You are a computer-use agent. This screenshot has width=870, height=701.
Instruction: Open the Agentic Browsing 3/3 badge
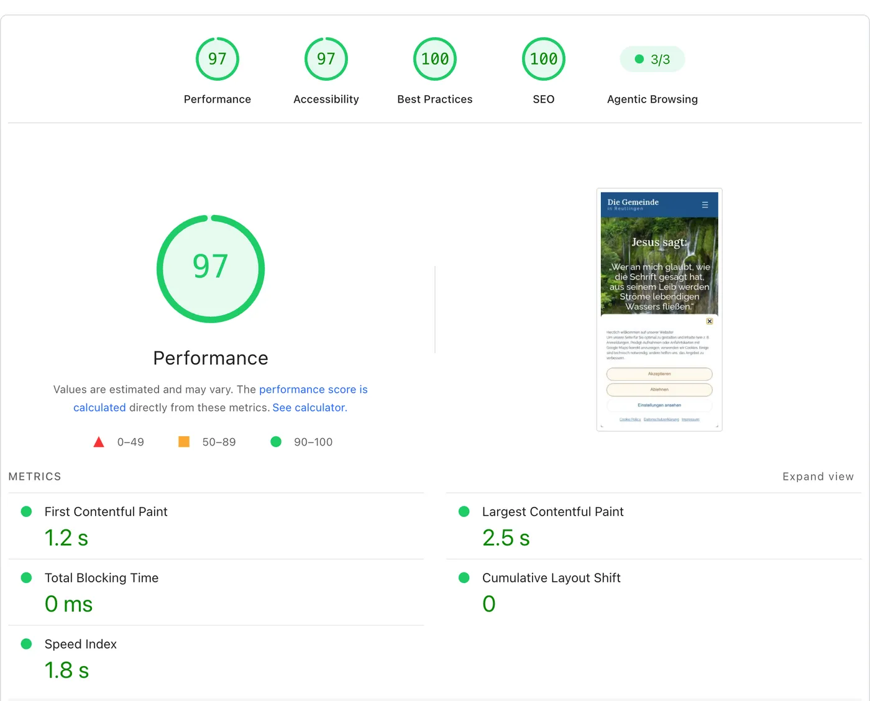652,59
